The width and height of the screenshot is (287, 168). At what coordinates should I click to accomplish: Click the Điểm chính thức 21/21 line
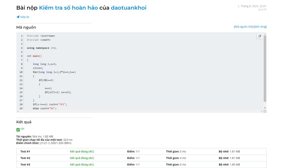tap(44, 143)
